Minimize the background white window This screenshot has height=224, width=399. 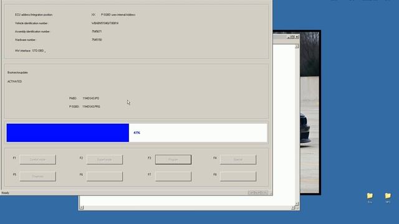click(288, 37)
